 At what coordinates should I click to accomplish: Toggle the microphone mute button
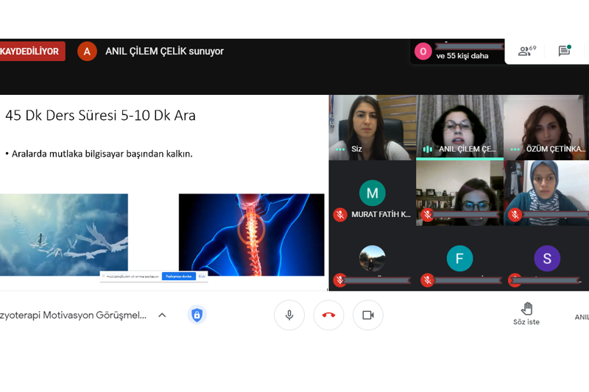[289, 315]
